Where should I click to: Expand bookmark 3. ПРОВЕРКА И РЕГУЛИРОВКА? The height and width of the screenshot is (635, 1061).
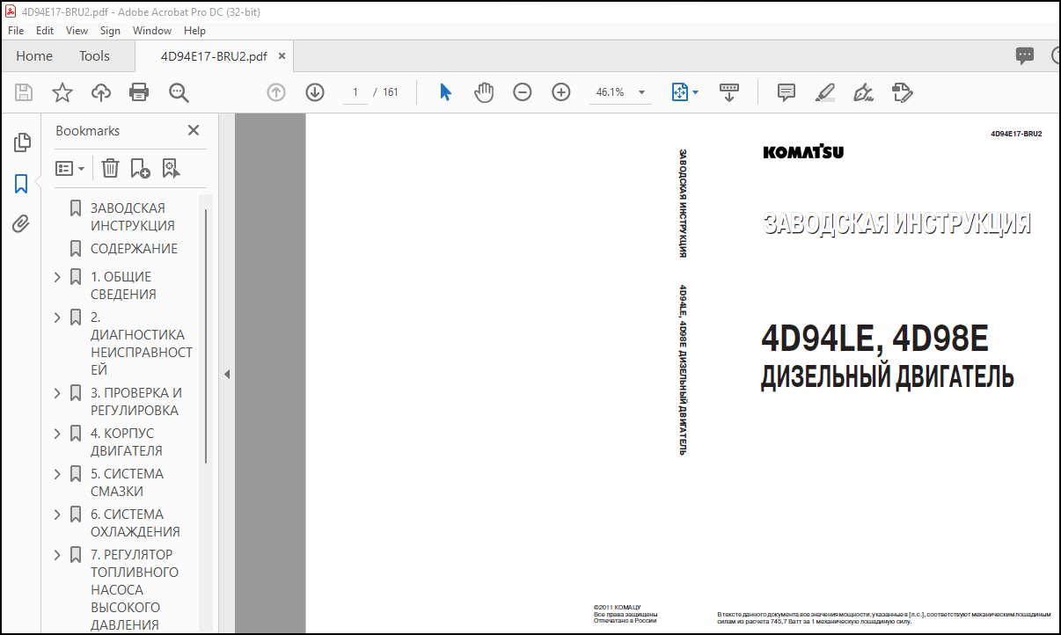click(57, 393)
